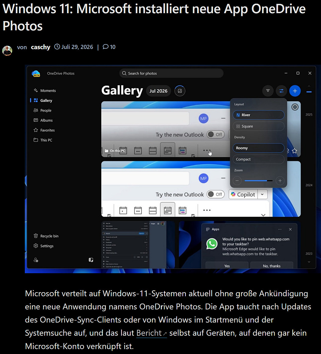
Task: Toggle Try the new Outlook in second photo
Action: 216,194
